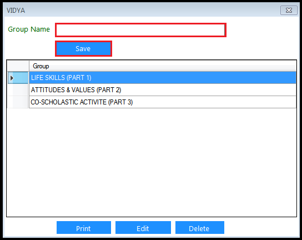Viewport: 302px width, 240px height.
Task: Click the Group column header
Action: click(x=163, y=66)
